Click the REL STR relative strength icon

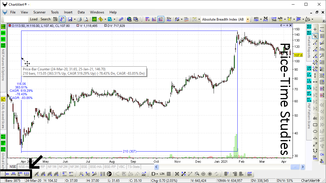[55, 19]
